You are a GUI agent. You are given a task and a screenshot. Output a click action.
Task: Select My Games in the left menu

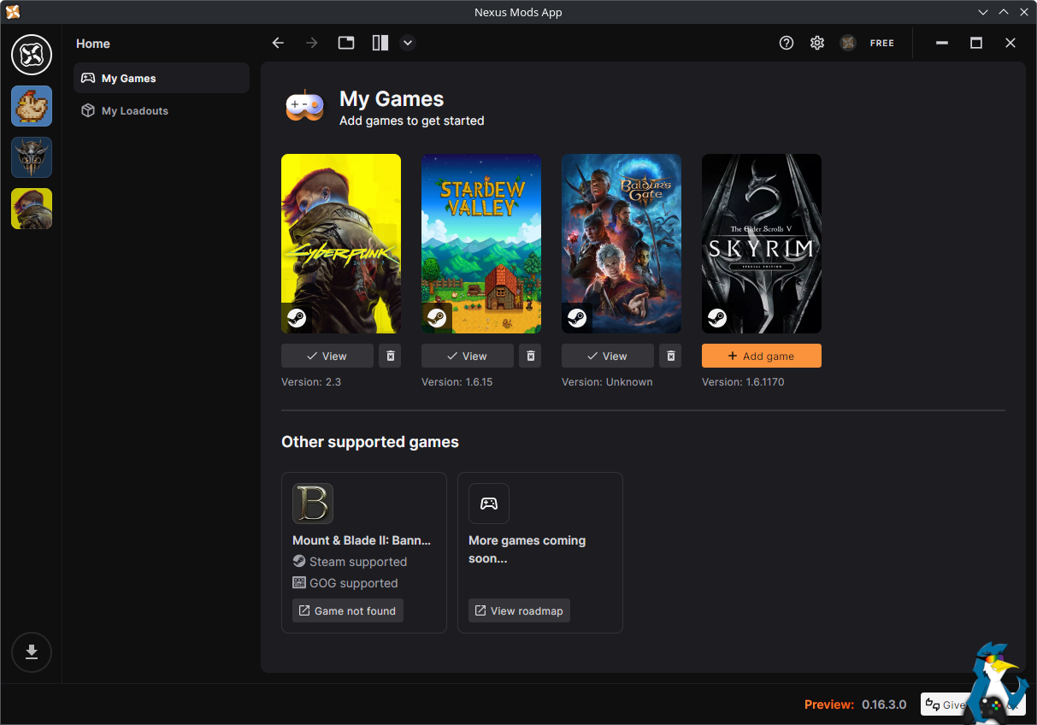(x=162, y=78)
